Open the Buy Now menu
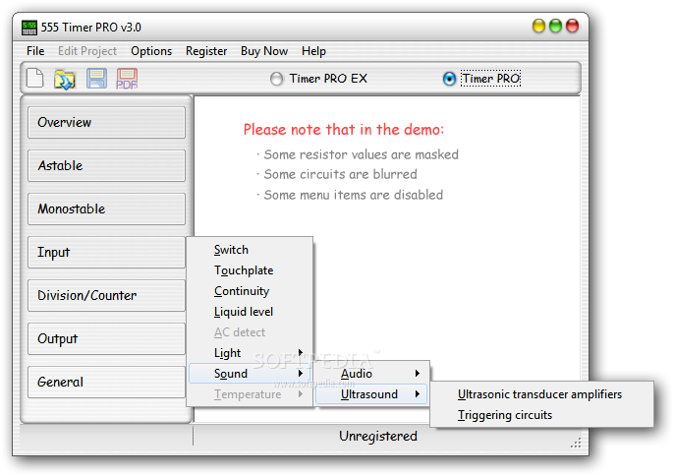Viewport: 674px width, 476px height. pos(264,51)
